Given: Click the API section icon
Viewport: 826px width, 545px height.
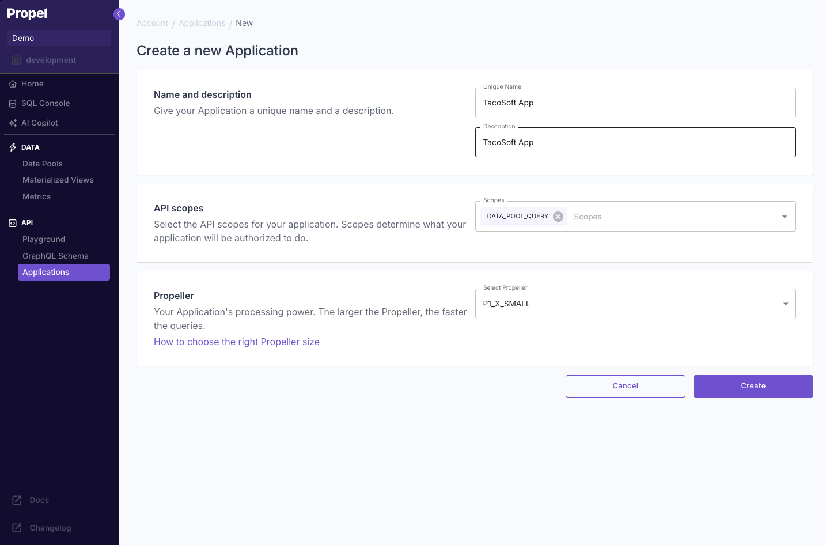Looking at the screenshot, I should point(12,222).
